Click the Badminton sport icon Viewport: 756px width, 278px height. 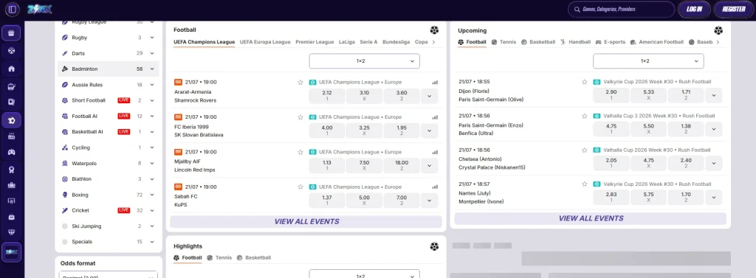[x=65, y=69]
